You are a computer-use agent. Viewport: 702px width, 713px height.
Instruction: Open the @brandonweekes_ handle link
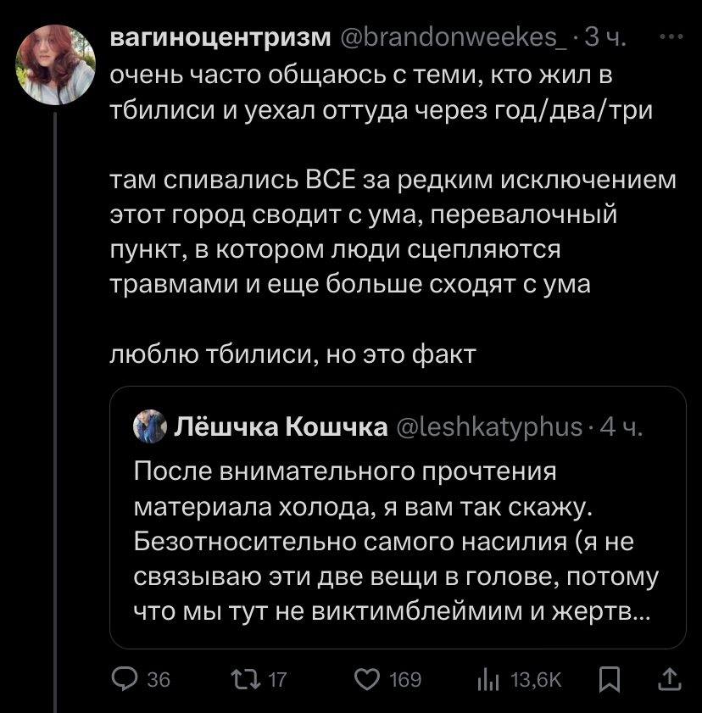(454, 39)
